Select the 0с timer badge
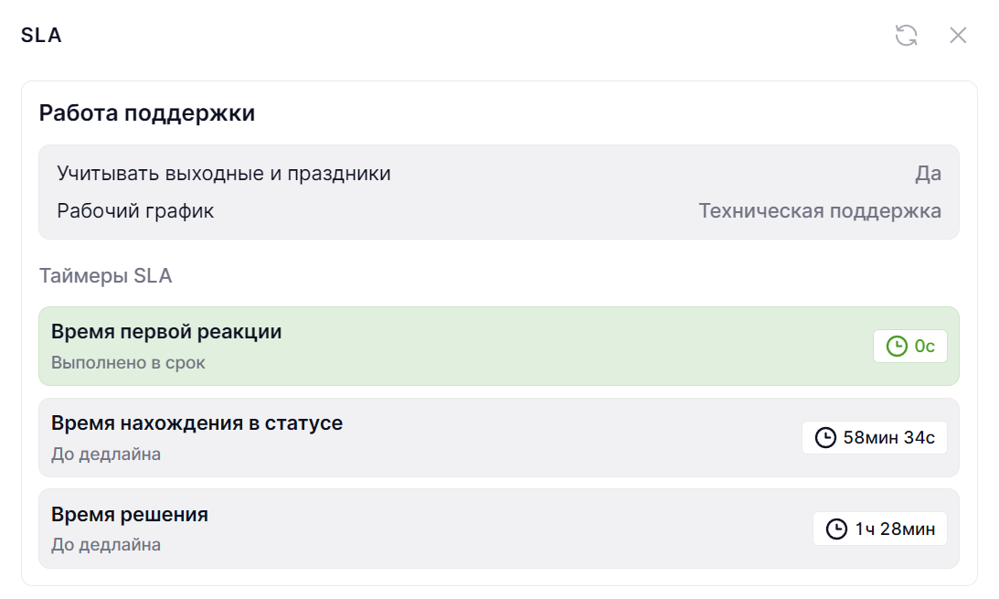Viewport: 999px width, 599px height. (910, 347)
